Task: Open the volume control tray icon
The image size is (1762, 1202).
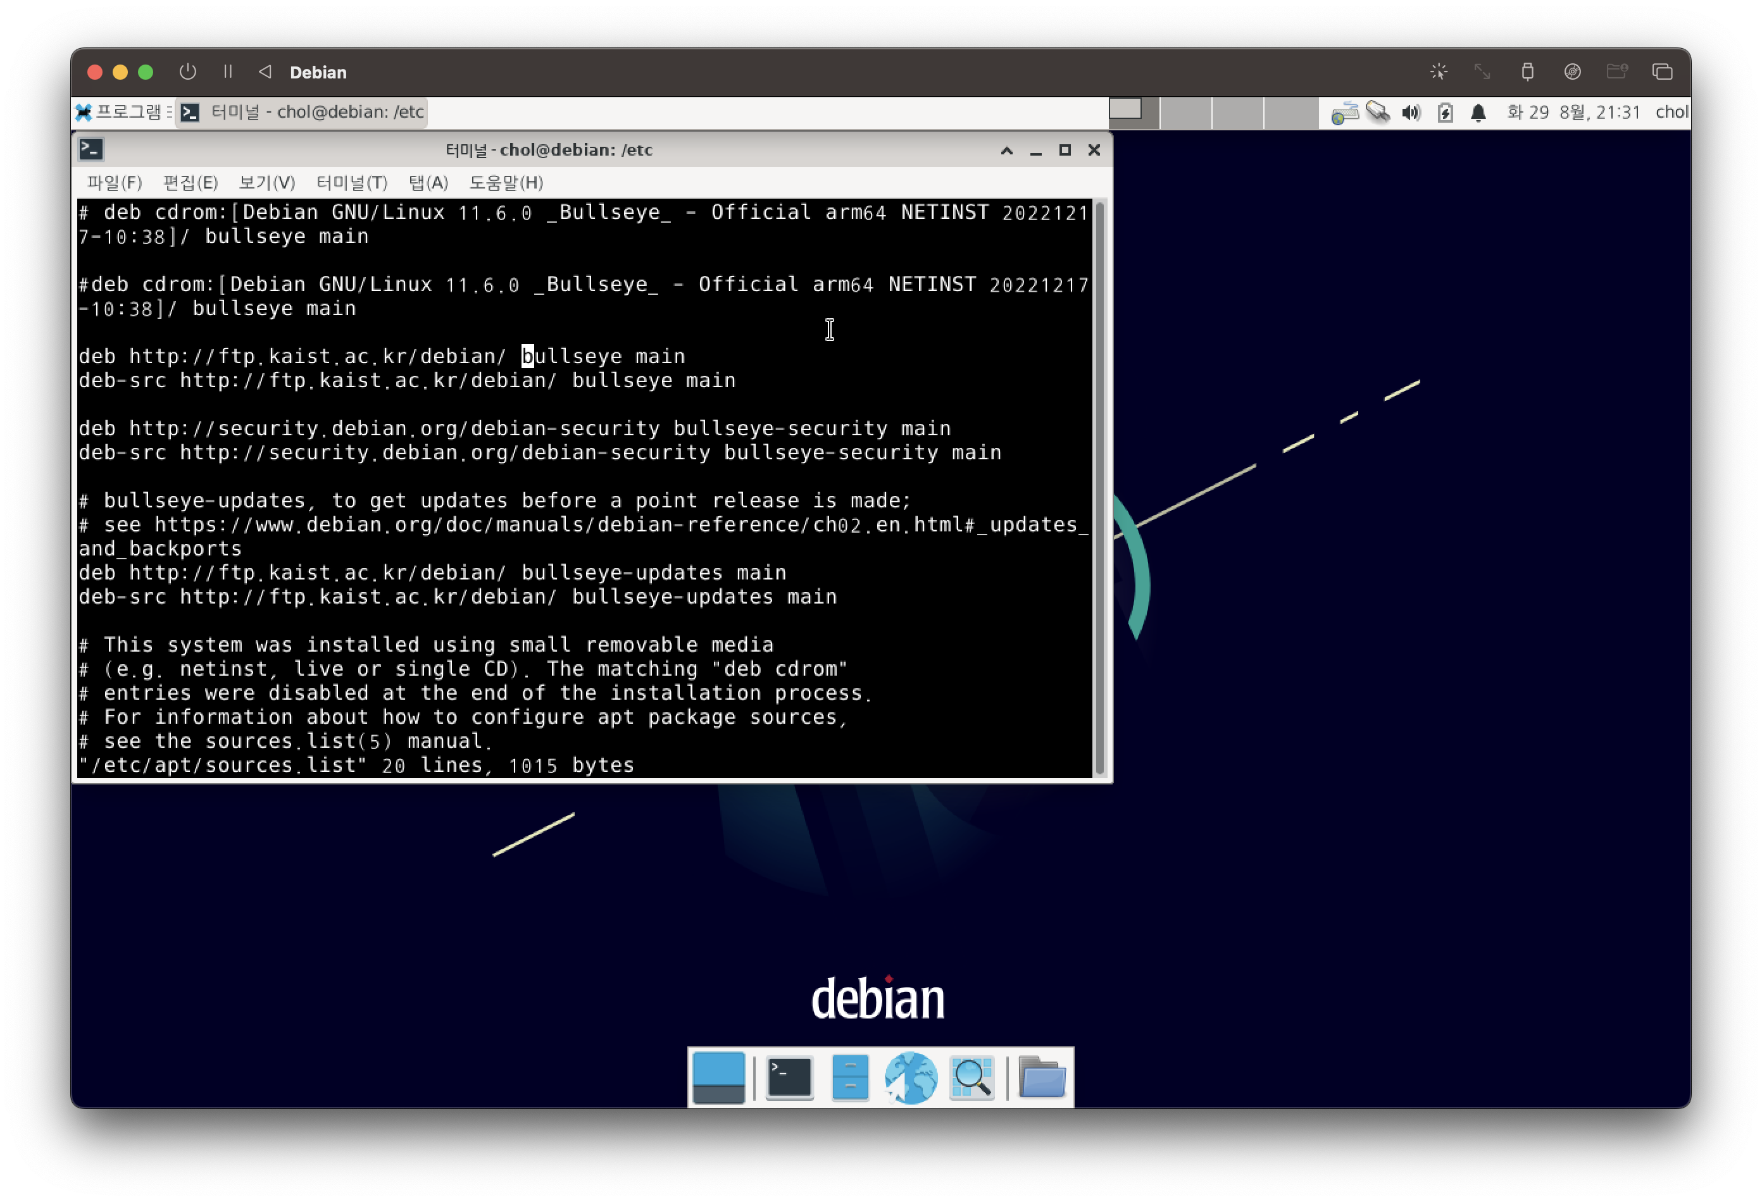Action: tap(1411, 113)
